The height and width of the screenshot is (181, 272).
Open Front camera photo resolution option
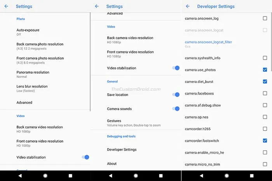45,60
